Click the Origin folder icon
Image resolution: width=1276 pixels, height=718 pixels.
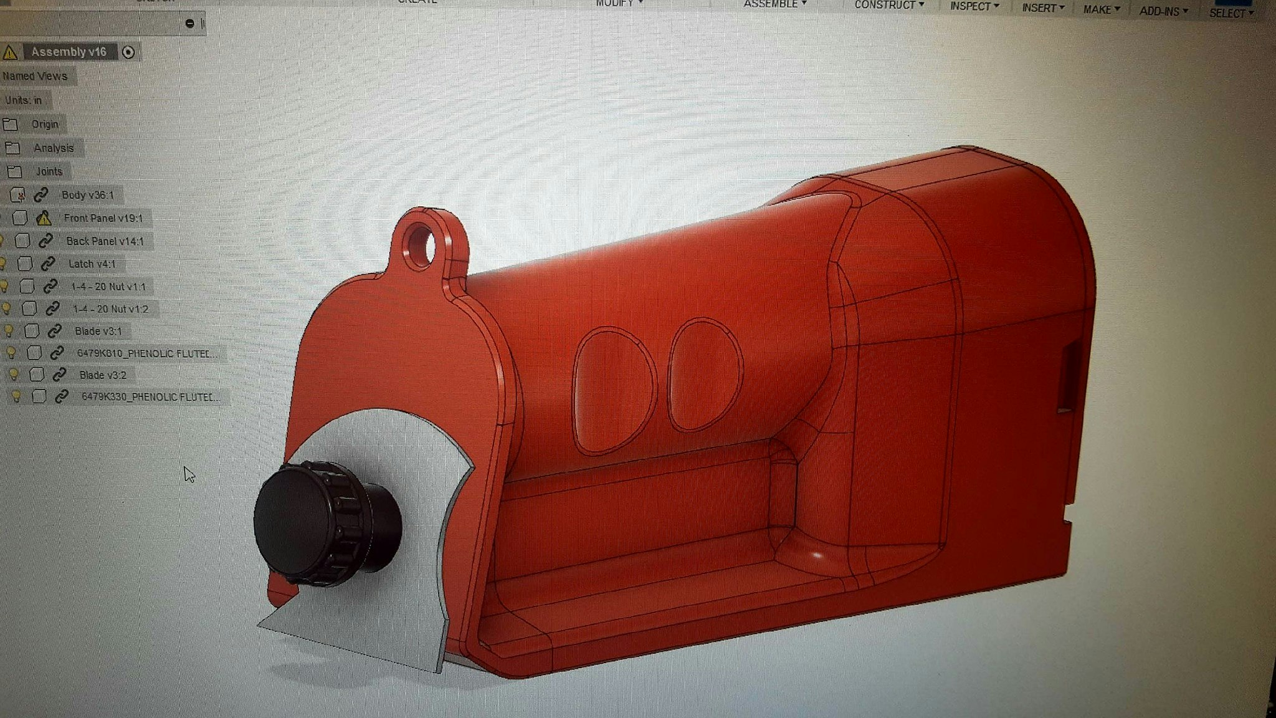coord(10,125)
